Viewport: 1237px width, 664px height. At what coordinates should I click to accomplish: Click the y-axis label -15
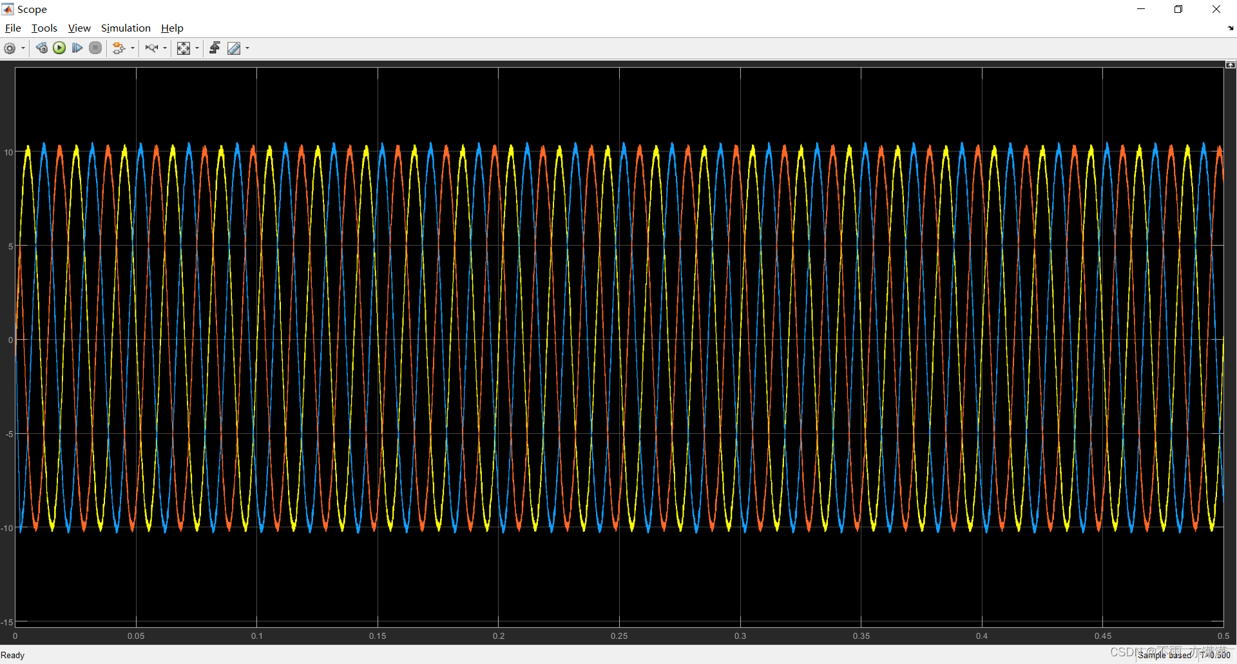[7, 622]
